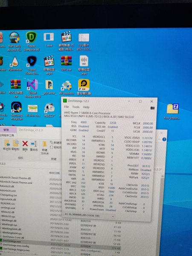
Task: Click the Explorer help question mark button
Action: [x=164, y=139]
